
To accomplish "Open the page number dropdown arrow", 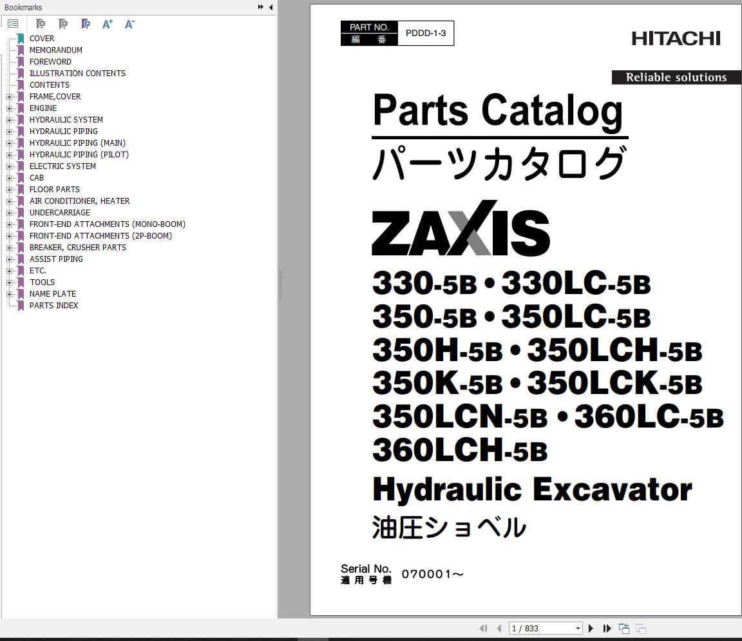I will [x=578, y=629].
